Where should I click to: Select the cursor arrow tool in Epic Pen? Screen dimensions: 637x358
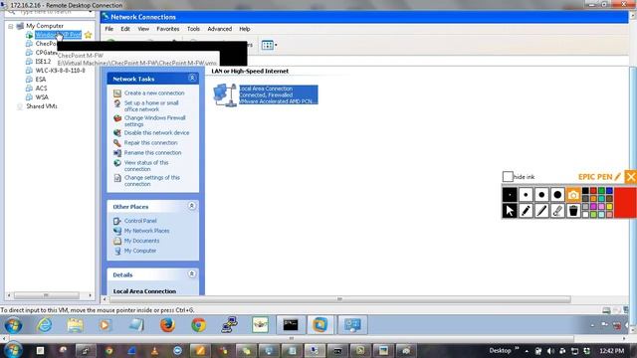click(510, 211)
